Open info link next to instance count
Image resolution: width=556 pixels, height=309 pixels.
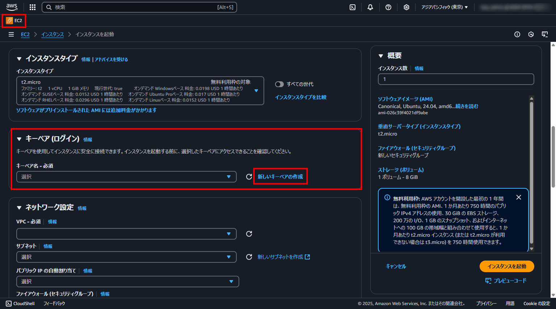[x=419, y=68]
